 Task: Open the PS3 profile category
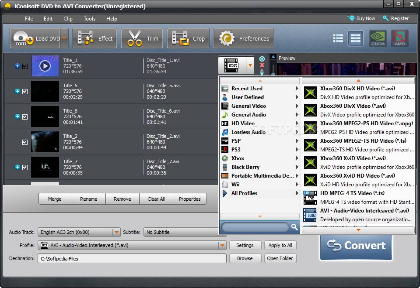pos(260,150)
